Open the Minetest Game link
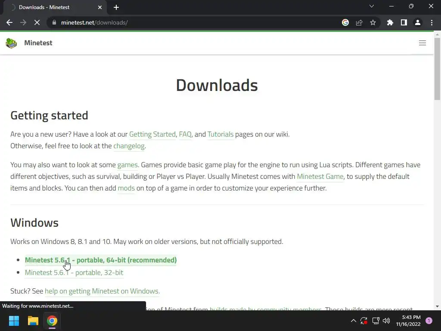 pos(320,176)
